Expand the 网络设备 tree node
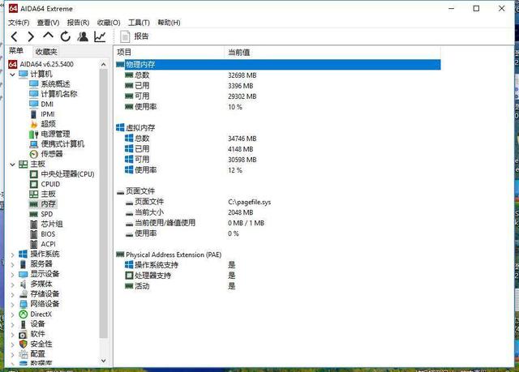519x372 pixels. pos(12,304)
